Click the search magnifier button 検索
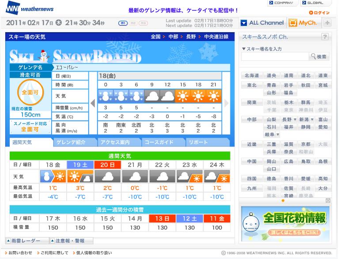This screenshot has width=340, height=259. (x=318, y=56)
